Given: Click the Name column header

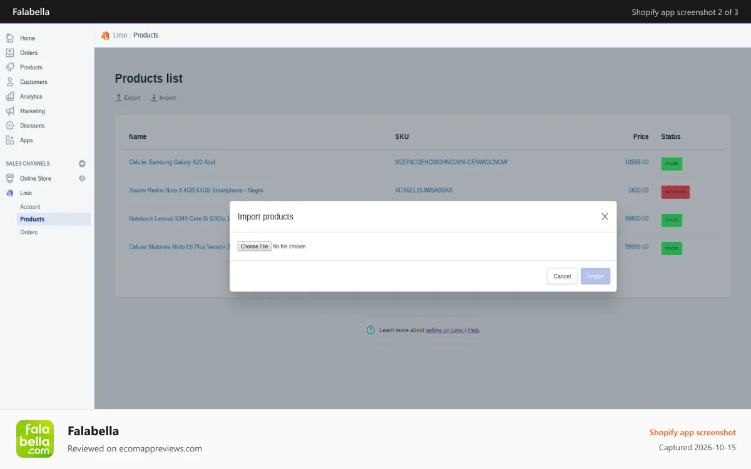Looking at the screenshot, I should [138, 136].
